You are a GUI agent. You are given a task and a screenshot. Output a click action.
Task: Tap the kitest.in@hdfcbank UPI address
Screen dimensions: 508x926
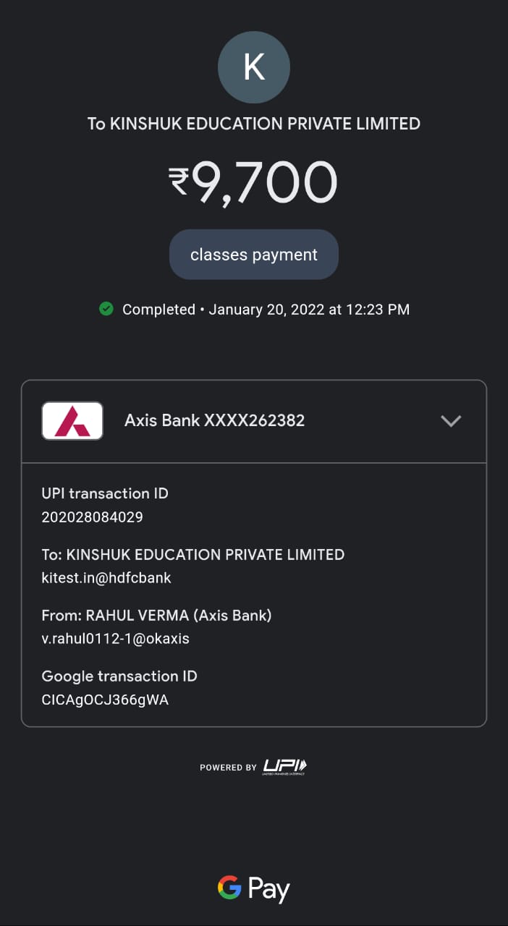(x=106, y=578)
